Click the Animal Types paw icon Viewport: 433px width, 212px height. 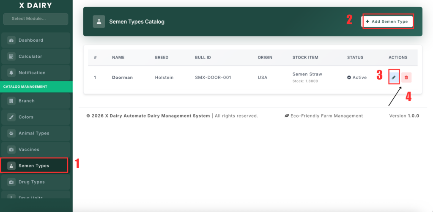pyautogui.click(x=11, y=133)
